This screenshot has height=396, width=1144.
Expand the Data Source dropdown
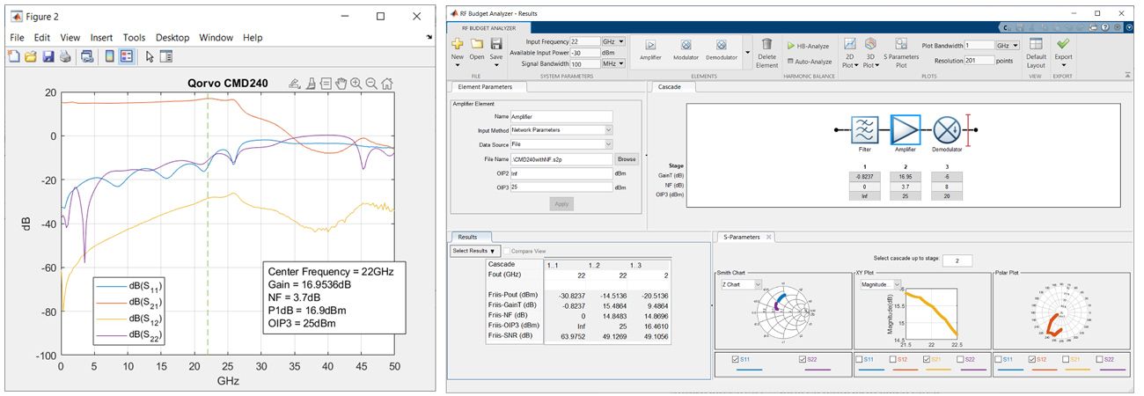pos(607,144)
